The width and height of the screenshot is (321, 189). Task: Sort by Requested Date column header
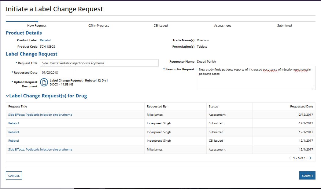301,106
